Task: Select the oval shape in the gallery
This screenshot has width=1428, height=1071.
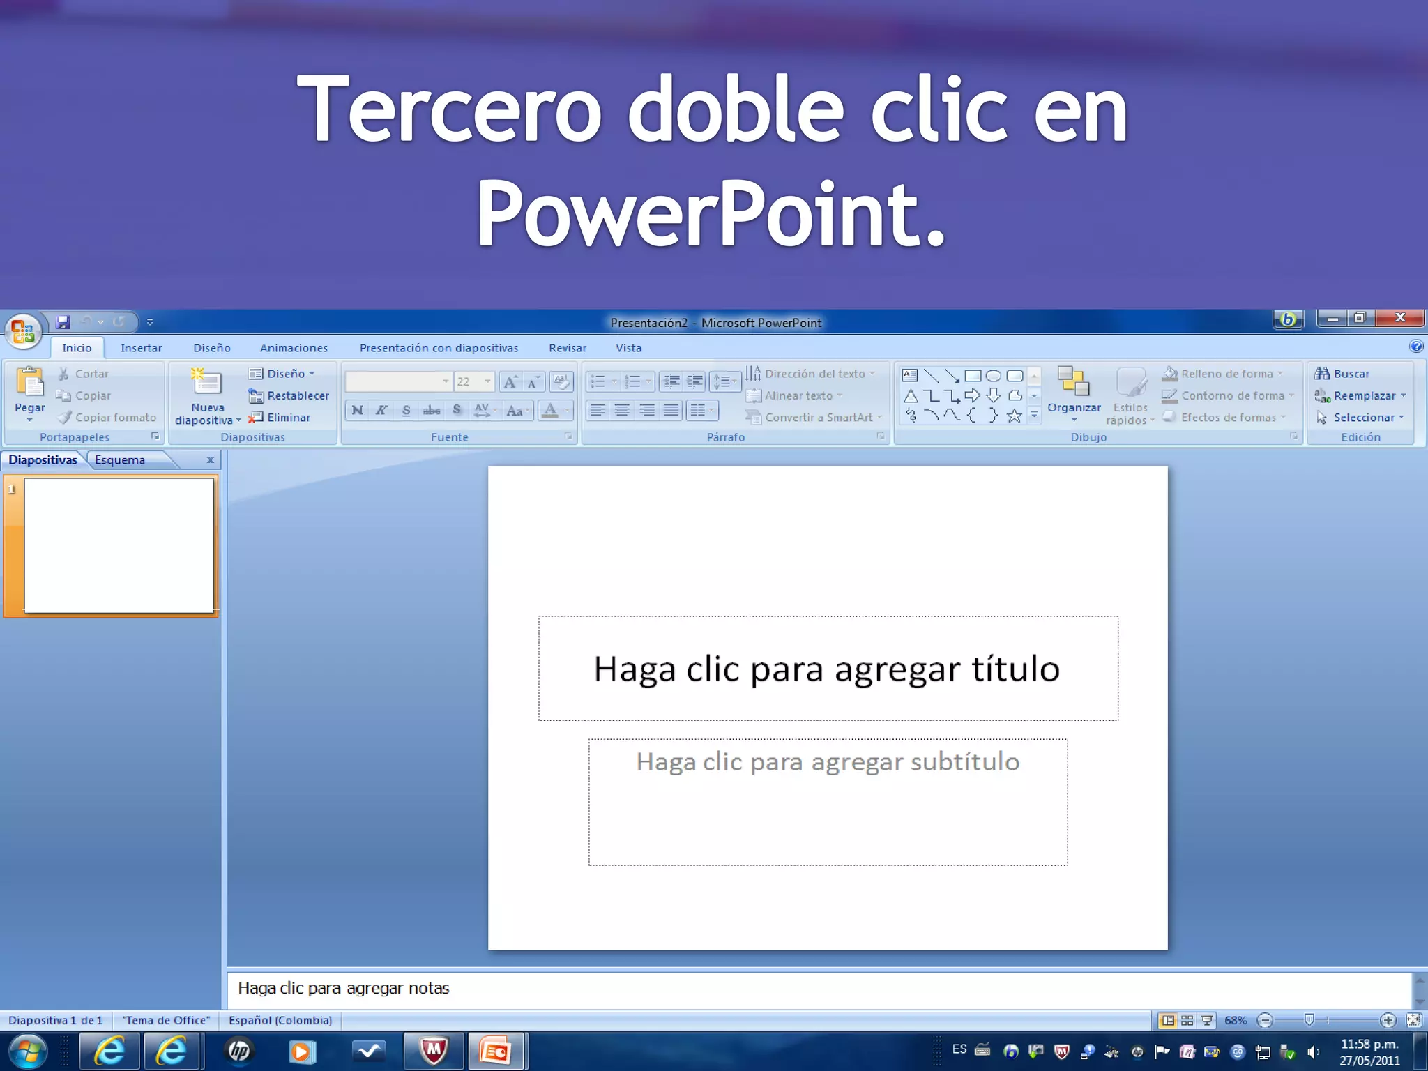Action: [994, 375]
